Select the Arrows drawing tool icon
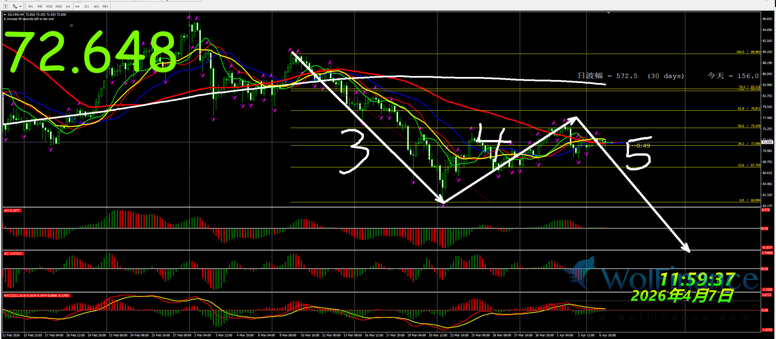The height and width of the screenshot is (339, 776). [x=15, y=6]
